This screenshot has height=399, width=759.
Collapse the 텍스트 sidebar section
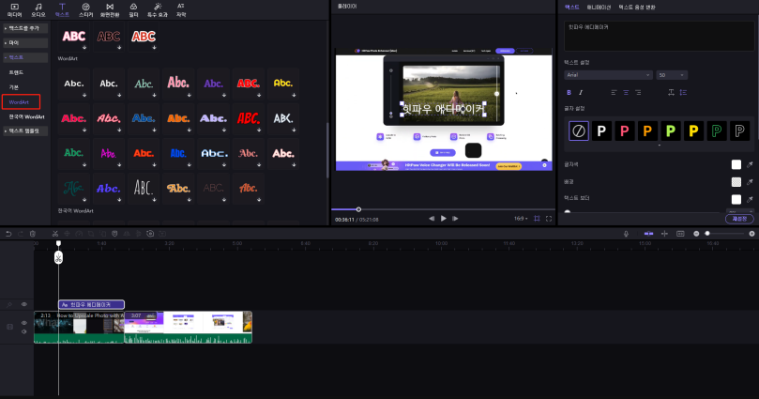click(x=25, y=57)
